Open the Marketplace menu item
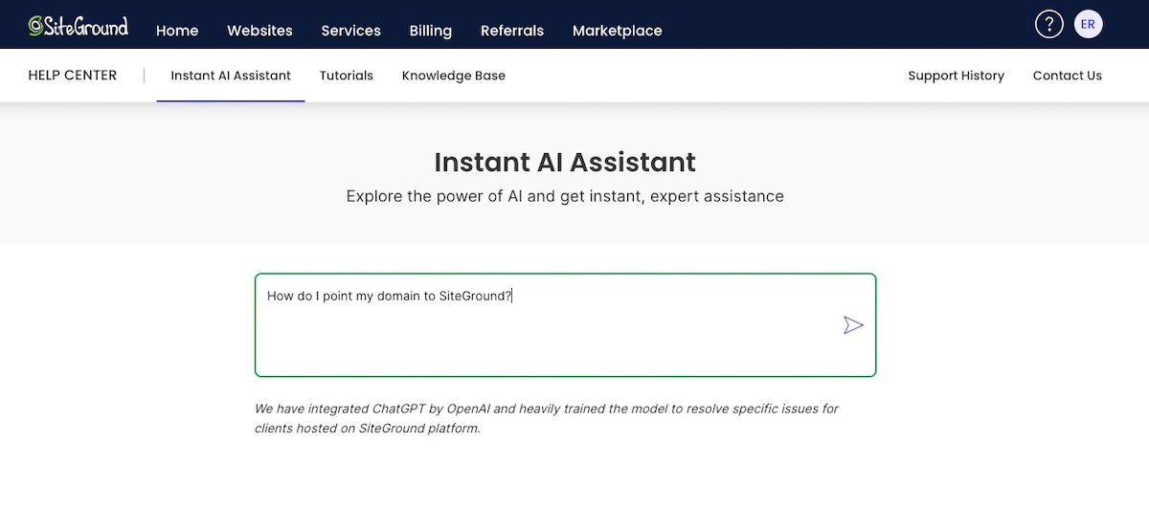Screen dimensions: 1149x509 click(x=618, y=31)
